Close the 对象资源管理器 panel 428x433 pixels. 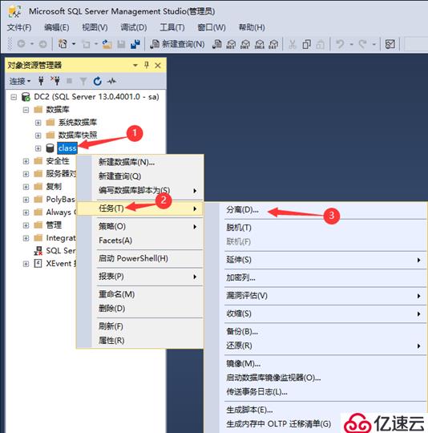158,66
